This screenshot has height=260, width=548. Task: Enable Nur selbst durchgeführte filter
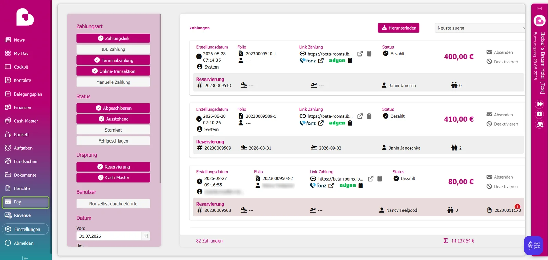click(x=113, y=203)
